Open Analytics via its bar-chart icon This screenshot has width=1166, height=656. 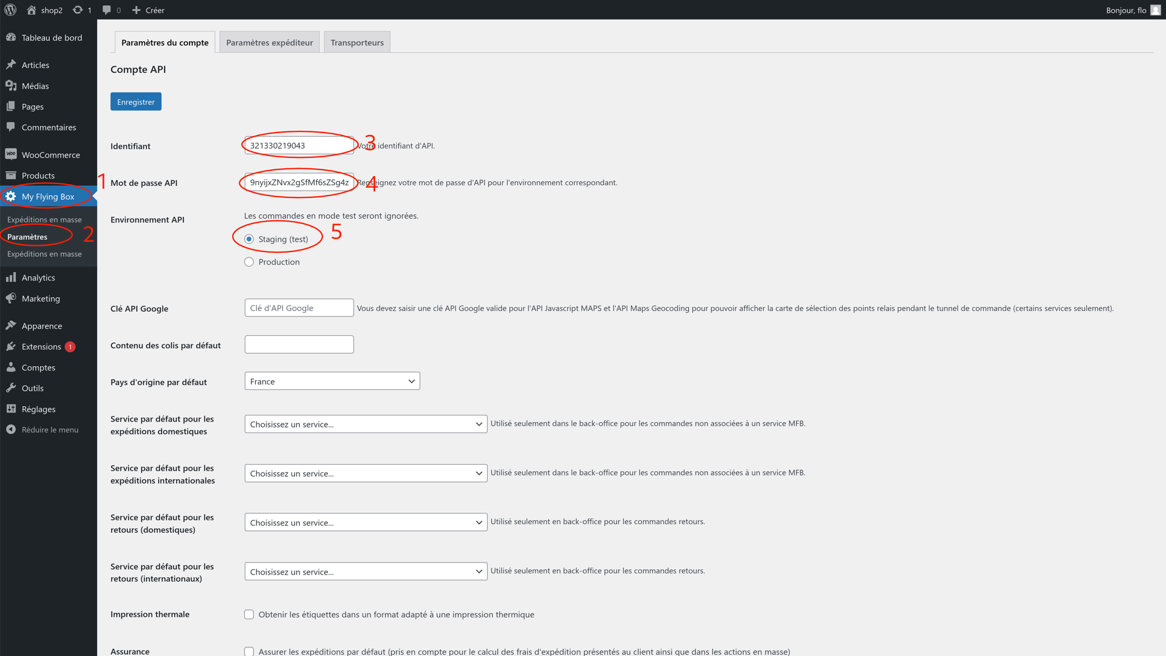(11, 278)
